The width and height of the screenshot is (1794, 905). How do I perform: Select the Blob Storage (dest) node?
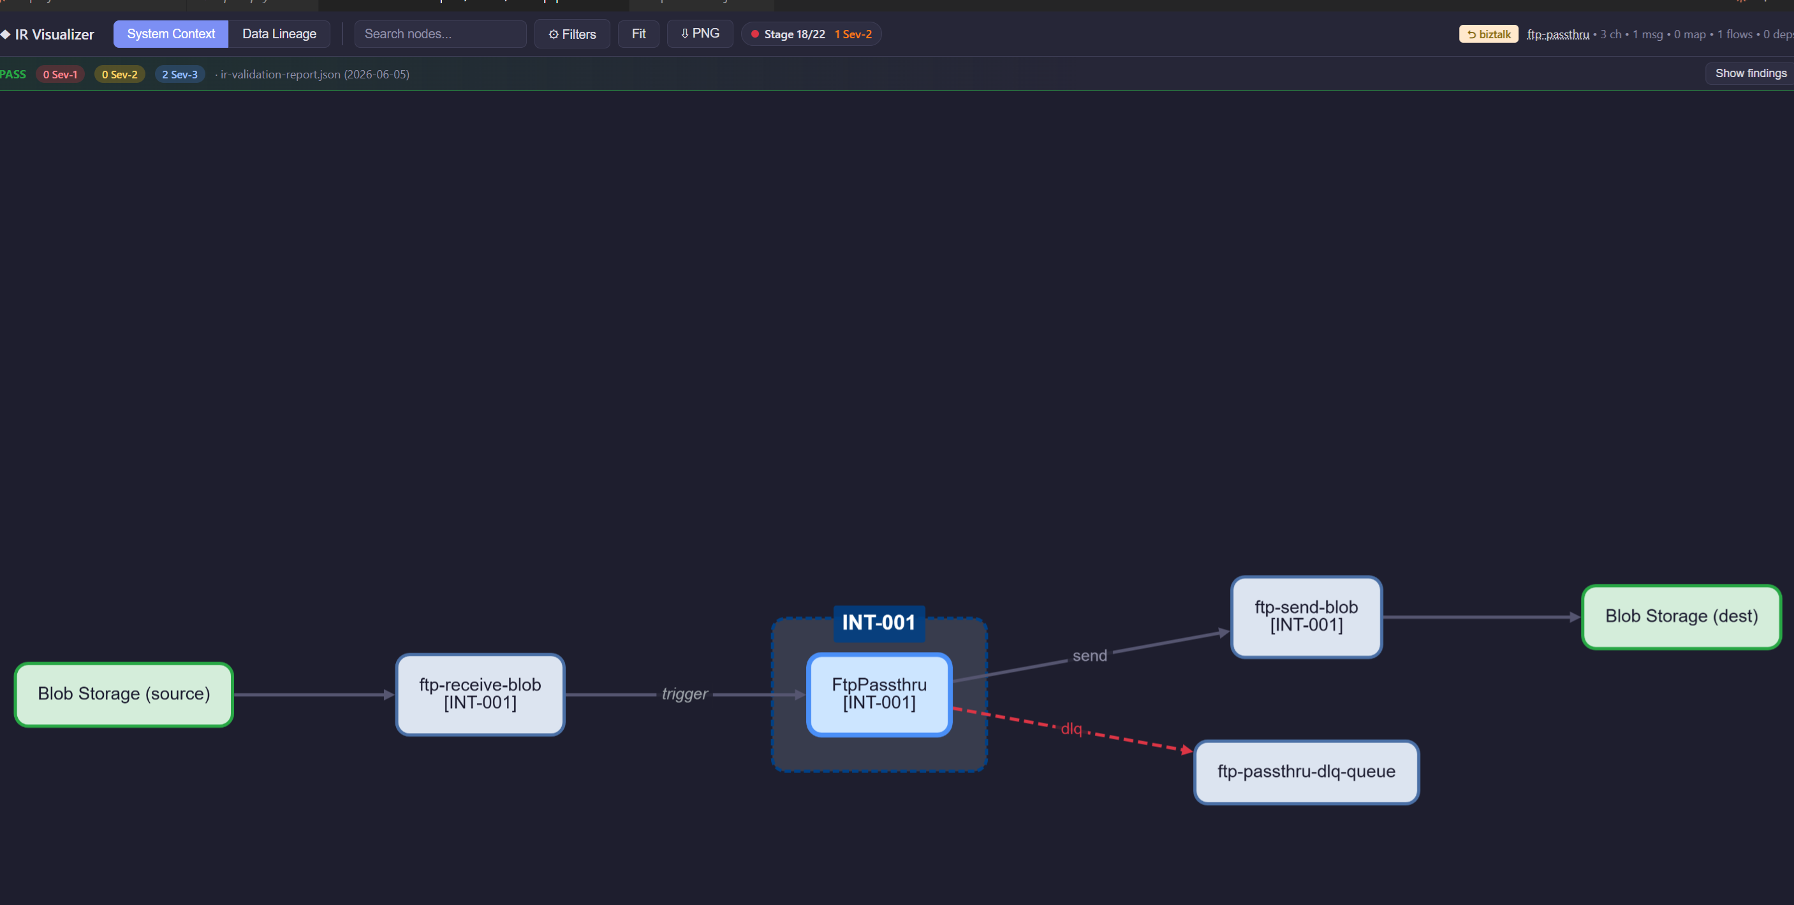(x=1681, y=616)
